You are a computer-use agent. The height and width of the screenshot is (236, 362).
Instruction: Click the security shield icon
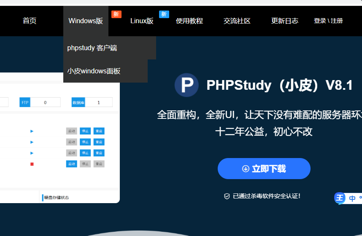pyautogui.click(x=227, y=196)
